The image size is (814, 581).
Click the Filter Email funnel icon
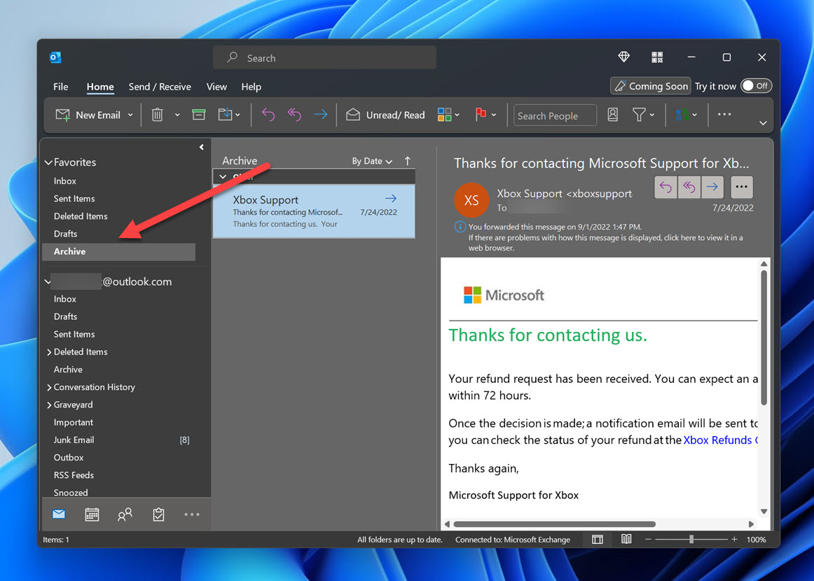(639, 115)
